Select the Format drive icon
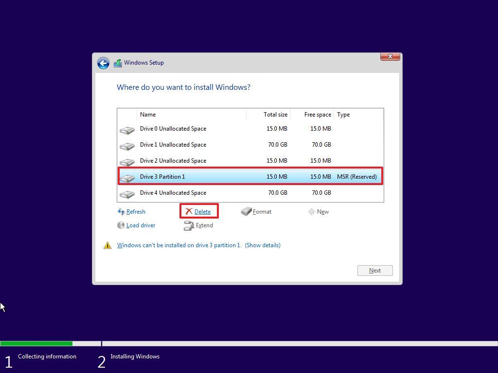The width and height of the screenshot is (498, 373). tap(246, 211)
